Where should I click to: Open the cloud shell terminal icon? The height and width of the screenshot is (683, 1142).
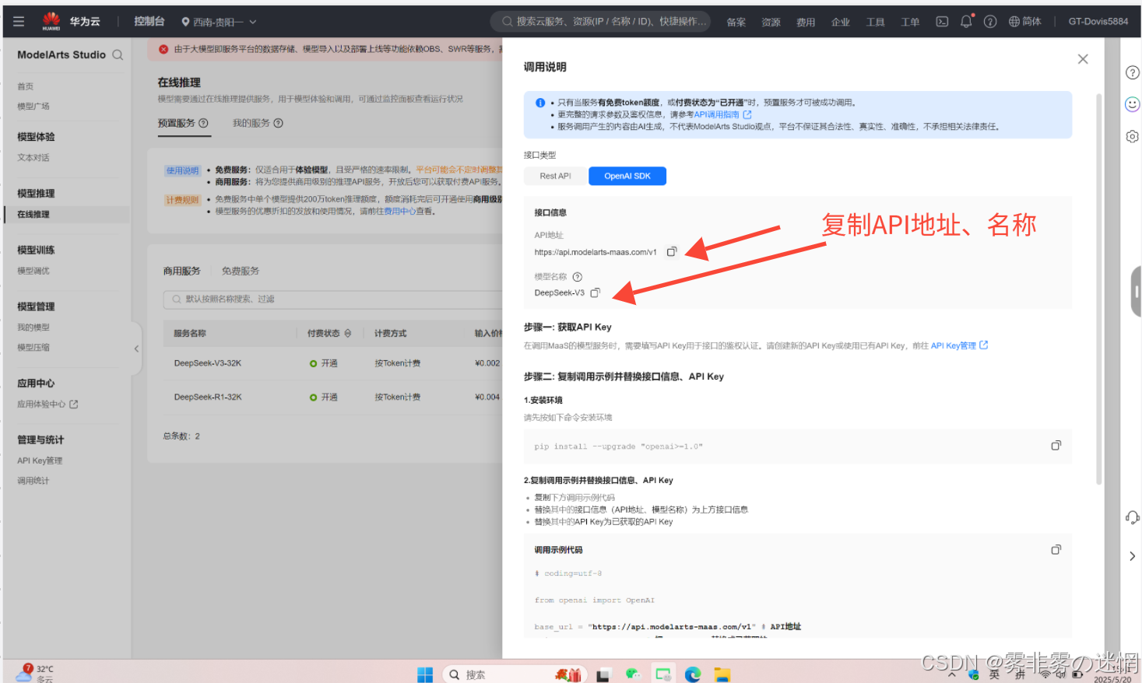tap(942, 22)
